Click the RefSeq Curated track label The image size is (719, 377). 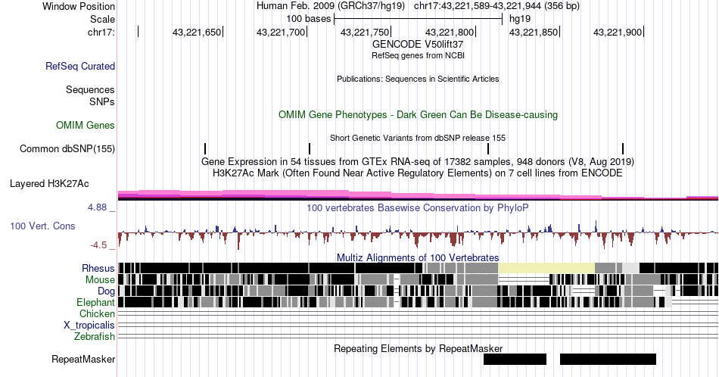point(80,66)
